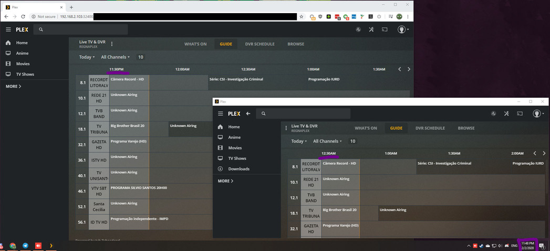
Task: Show hidden system tray icons
Action: click(x=468, y=246)
